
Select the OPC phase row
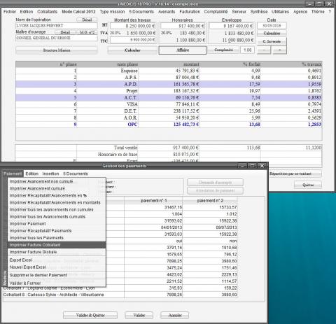[x=169, y=125]
